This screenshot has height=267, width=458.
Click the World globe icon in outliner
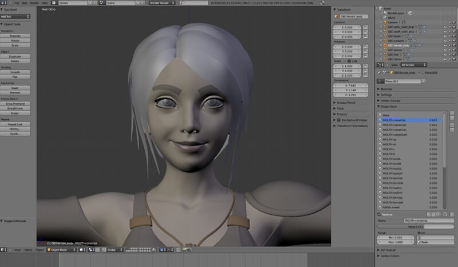[385, 18]
